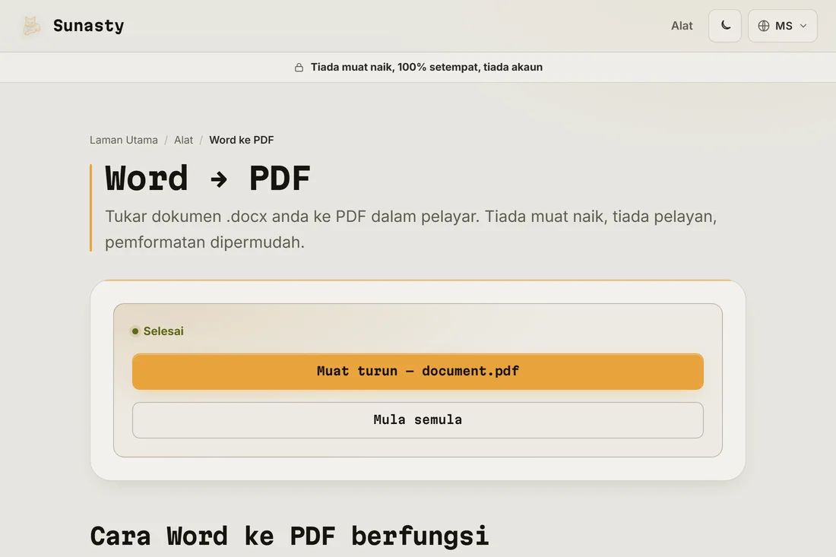Click the Sunasty brand name
The height and width of the screenshot is (557, 836).
[88, 26]
